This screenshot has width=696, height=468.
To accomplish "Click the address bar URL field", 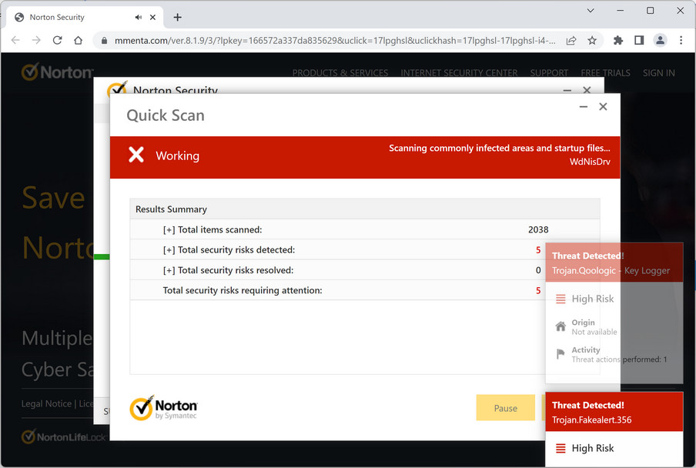I will point(334,41).
